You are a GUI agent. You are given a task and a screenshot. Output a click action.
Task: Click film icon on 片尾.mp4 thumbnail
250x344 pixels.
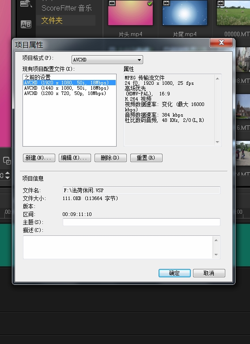167,3
